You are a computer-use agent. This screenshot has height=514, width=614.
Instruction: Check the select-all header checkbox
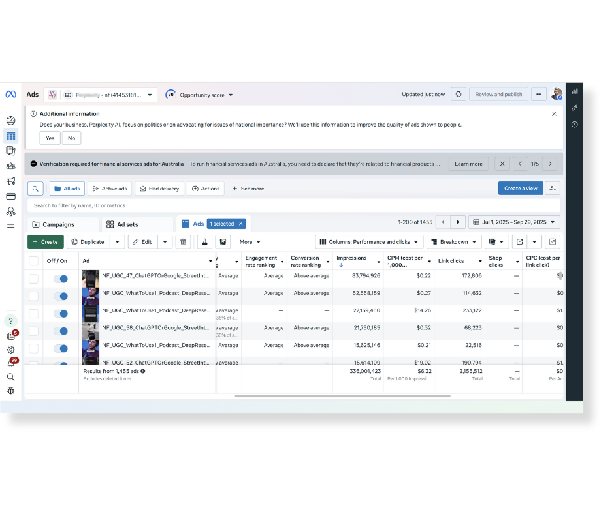[34, 261]
